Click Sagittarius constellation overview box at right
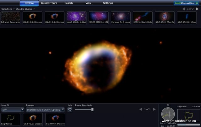Screen dimensions: 201x127 click(188, 115)
